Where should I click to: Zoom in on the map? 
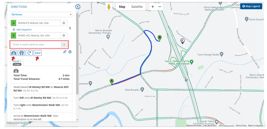tap(153, 7)
